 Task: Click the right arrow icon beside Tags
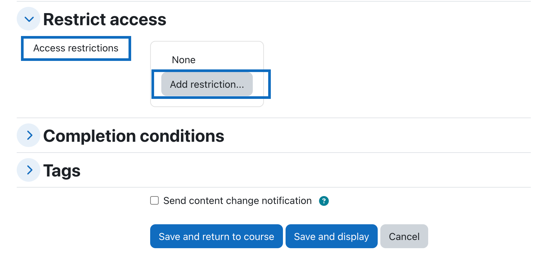[29, 170]
